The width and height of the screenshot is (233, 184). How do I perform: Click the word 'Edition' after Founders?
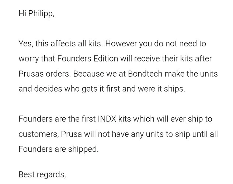tap(106, 59)
